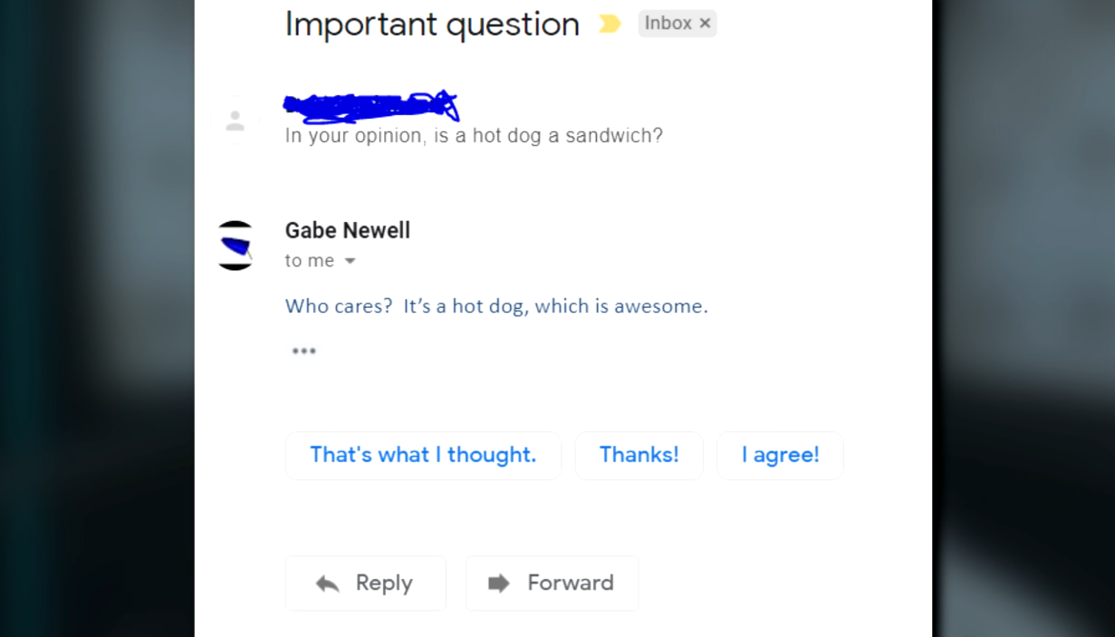Click the Inbox label chip
Screen dimensions: 1115x637
pos(678,24)
